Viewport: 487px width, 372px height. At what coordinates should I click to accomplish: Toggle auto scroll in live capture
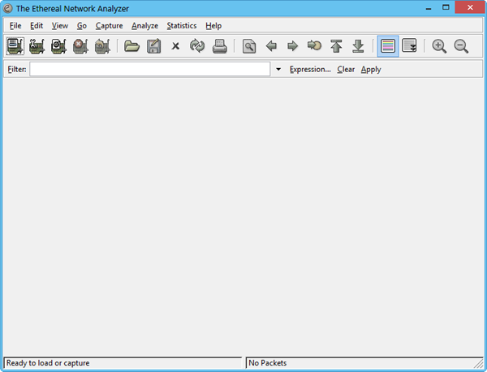409,46
